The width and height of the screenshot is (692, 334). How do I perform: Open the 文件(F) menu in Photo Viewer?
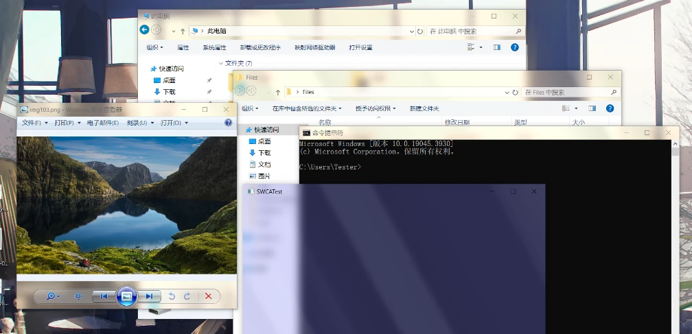pos(34,123)
